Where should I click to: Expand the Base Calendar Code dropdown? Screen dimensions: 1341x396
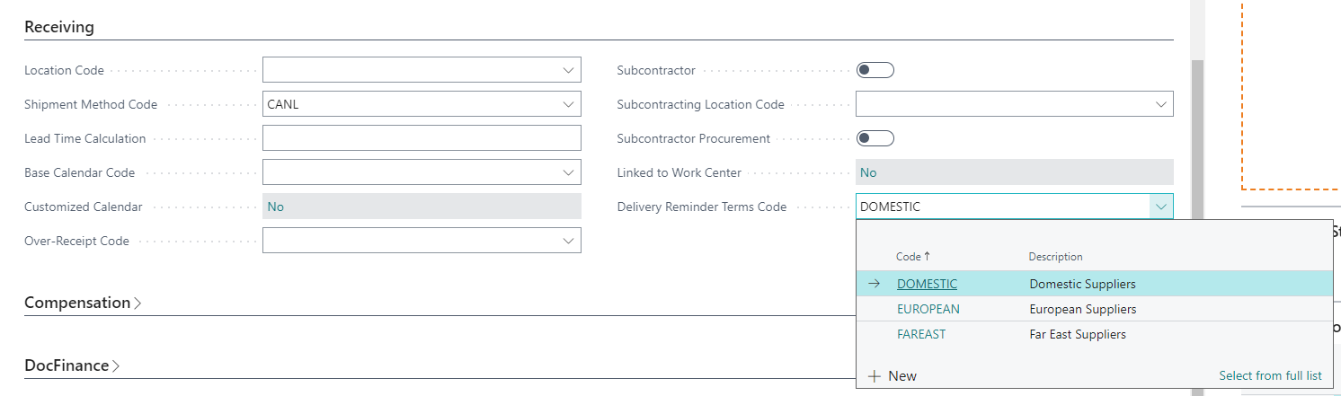click(x=568, y=172)
